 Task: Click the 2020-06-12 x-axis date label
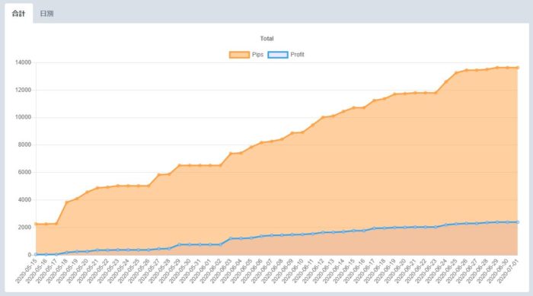[313, 271]
